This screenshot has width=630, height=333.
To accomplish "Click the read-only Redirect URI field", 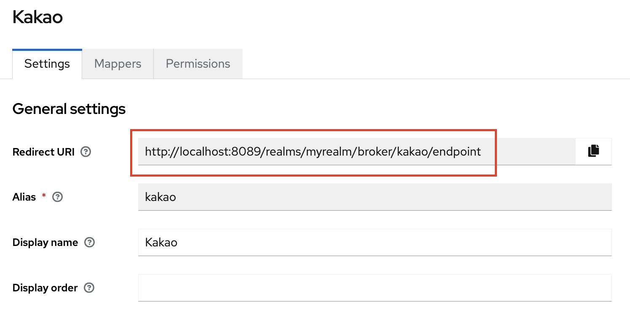I will [312, 151].
